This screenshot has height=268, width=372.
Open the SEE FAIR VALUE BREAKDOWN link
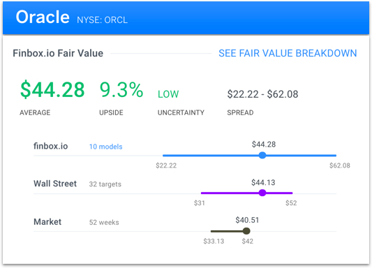pyautogui.click(x=288, y=53)
